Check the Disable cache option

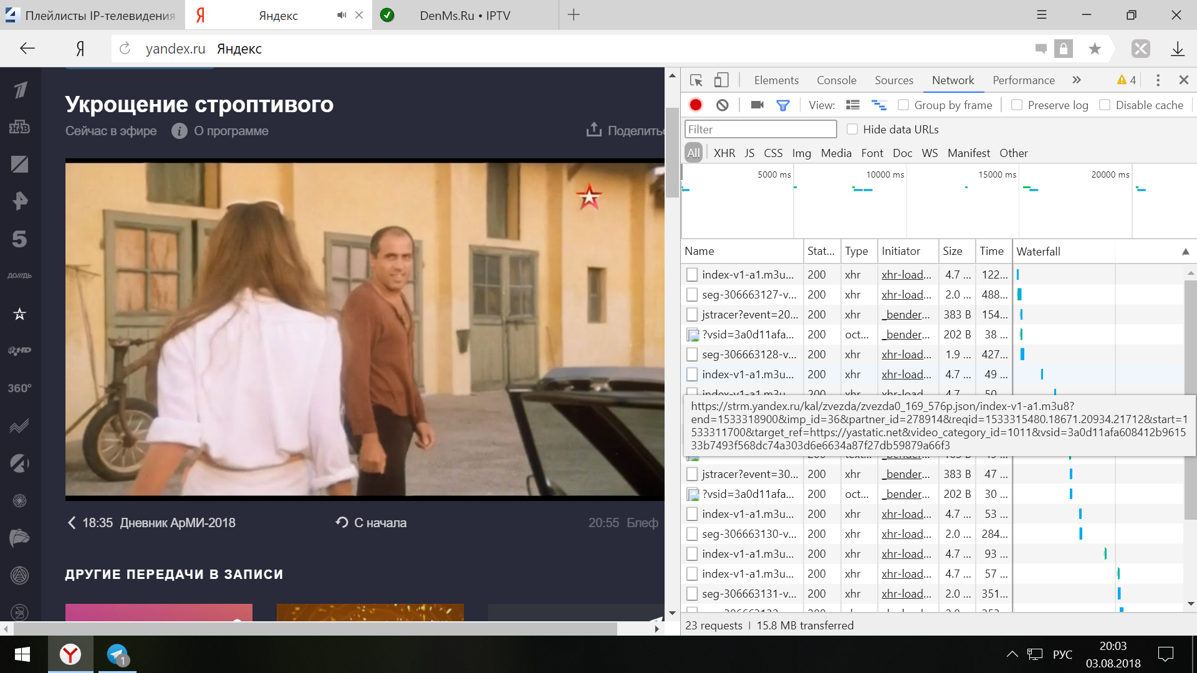coord(1105,105)
